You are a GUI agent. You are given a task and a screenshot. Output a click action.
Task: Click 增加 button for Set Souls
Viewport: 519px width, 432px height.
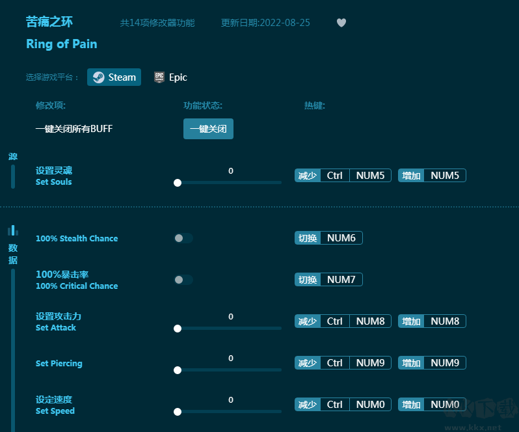coord(411,176)
